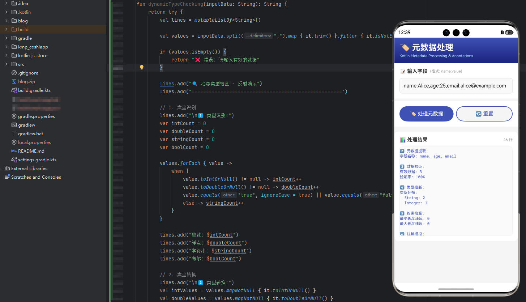Open settings.gradle.kts file
Image resolution: width=526 pixels, height=302 pixels.
click(x=37, y=159)
